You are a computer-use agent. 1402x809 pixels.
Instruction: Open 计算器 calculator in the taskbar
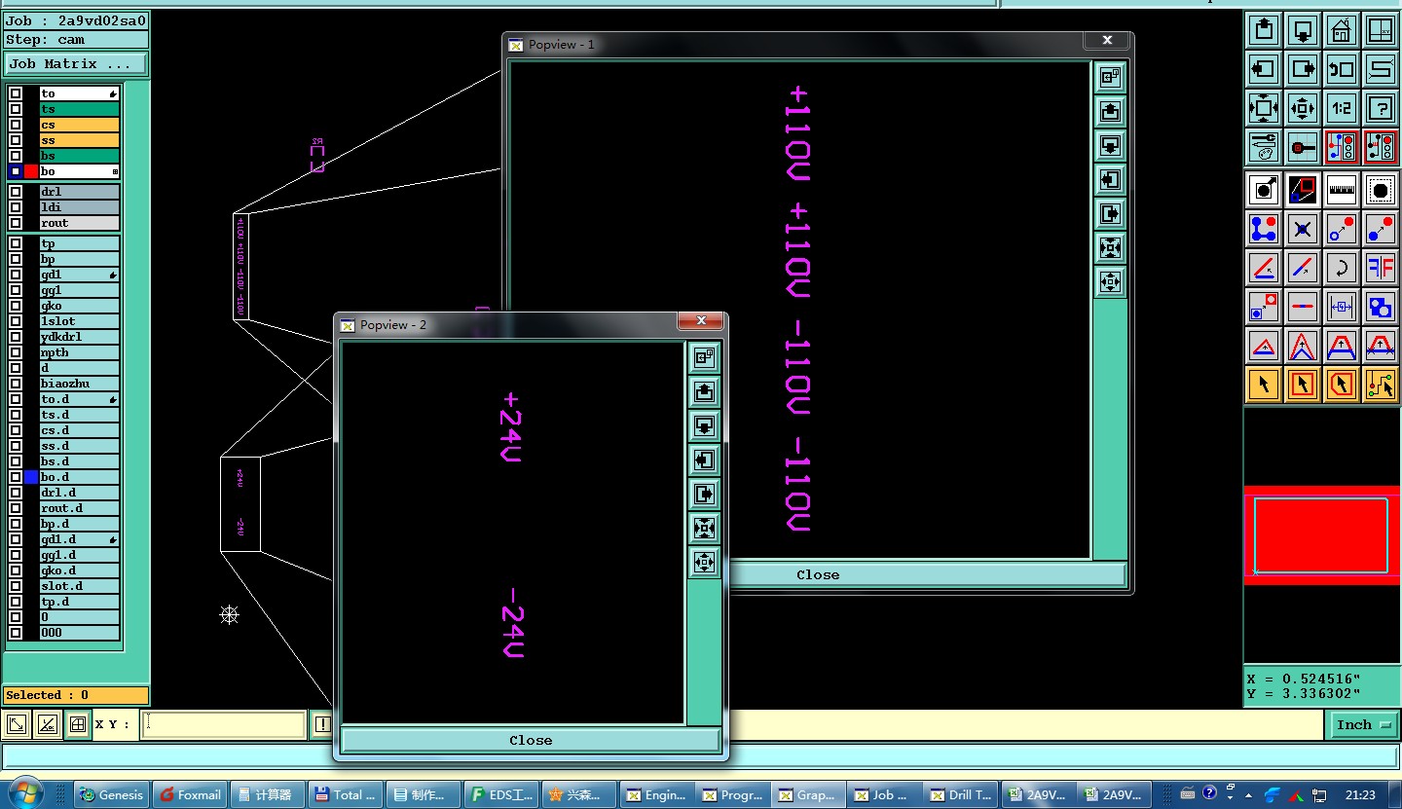click(x=268, y=794)
